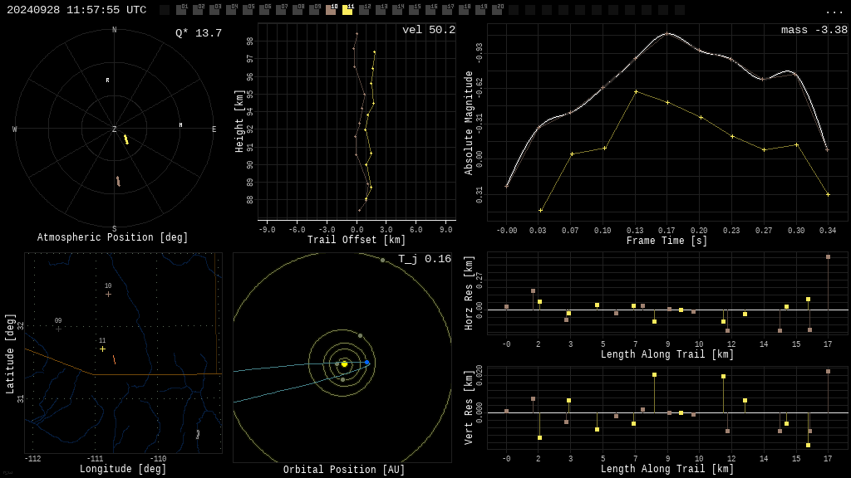Click the station 10 cross marker on map
This screenshot has height=478, width=851.
[109, 295]
